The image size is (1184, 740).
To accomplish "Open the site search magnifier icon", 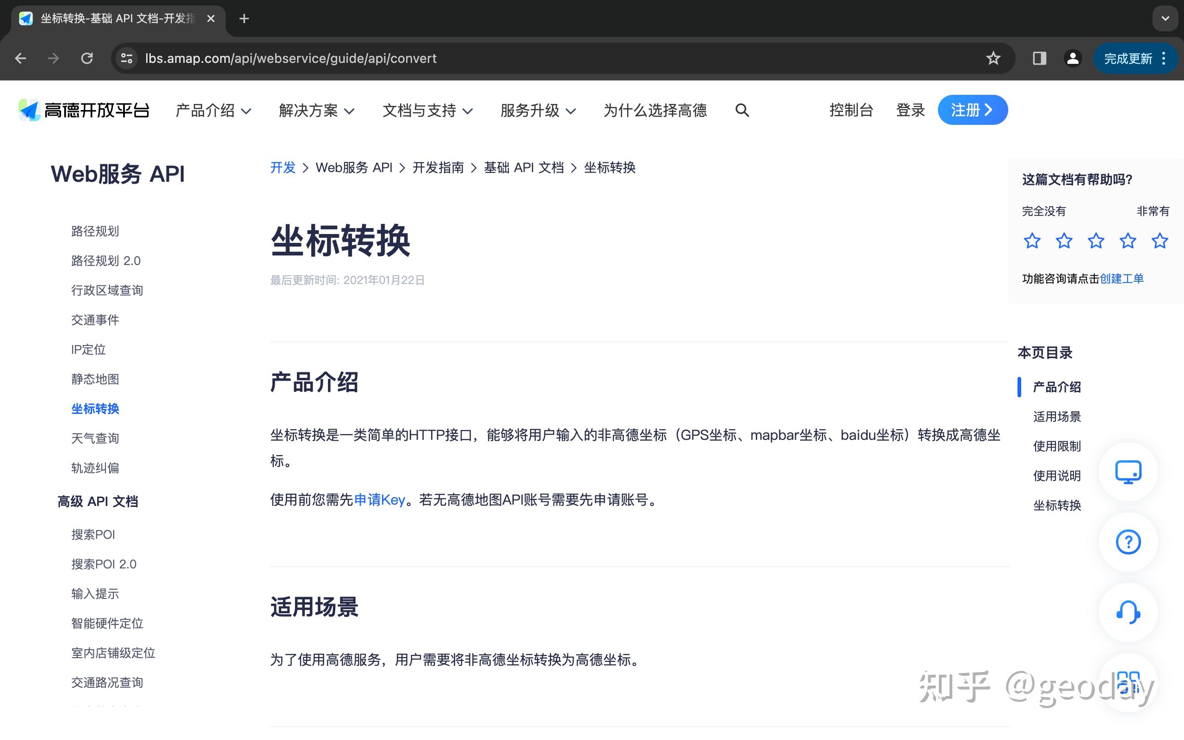I will (x=742, y=110).
